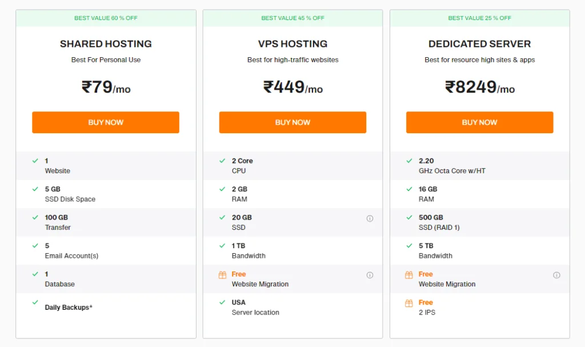
Task: Click the info icon beside 20 GB SSD
Action: coord(370,218)
